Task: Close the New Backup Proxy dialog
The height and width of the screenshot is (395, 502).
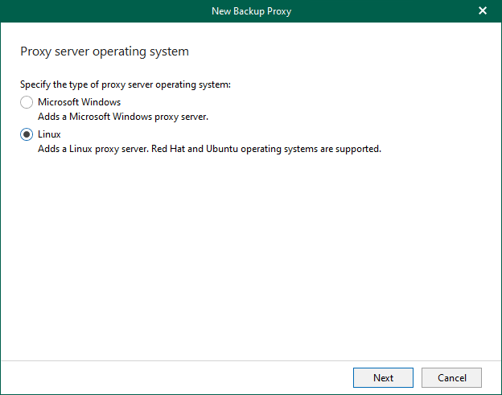Action: [x=483, y=11]
